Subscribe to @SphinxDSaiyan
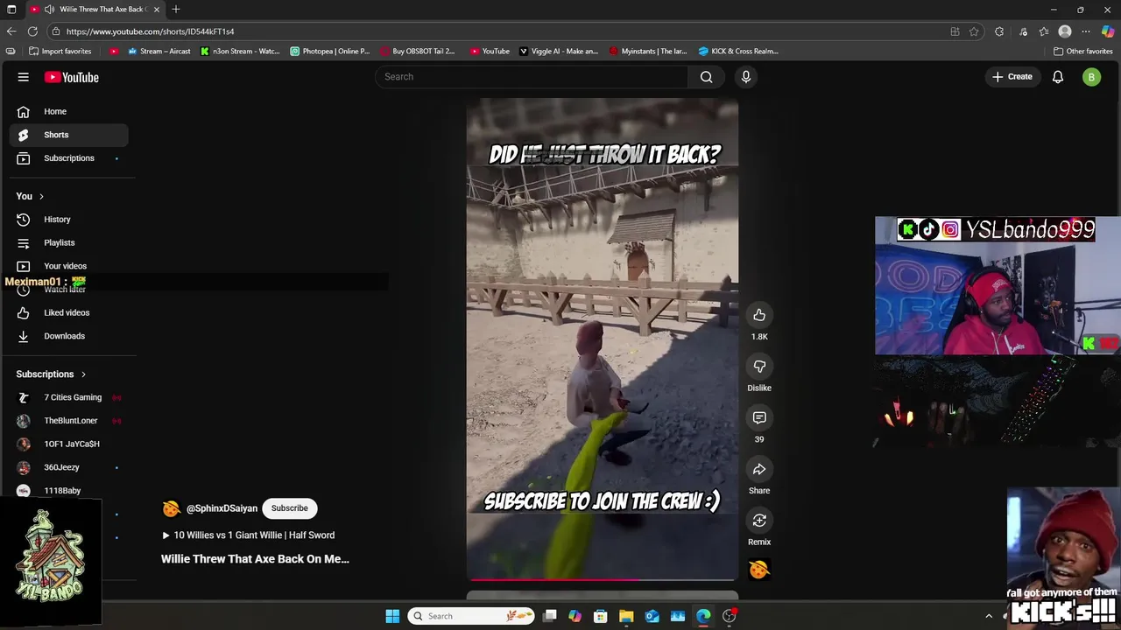This screenshot has width=1121, height=630. click(x=289, y=508)
